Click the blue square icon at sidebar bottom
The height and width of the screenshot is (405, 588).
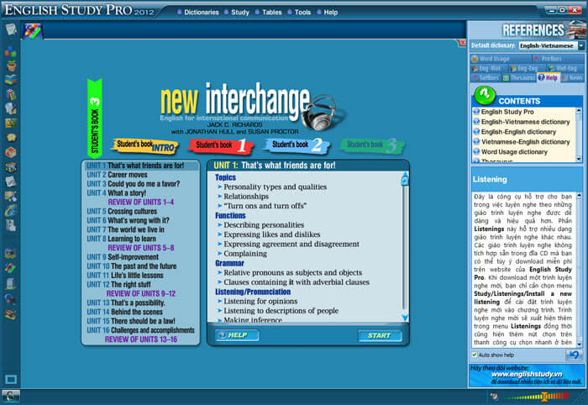(10, 379)
